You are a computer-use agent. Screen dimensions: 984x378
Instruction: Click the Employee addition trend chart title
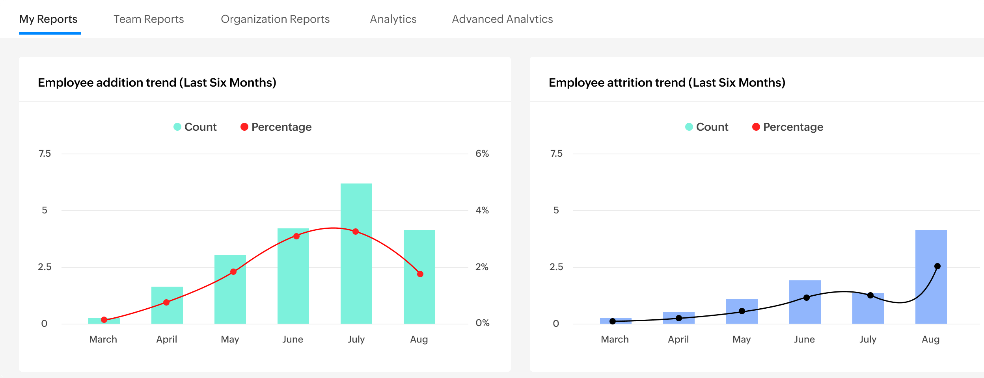tap(157, 83)
